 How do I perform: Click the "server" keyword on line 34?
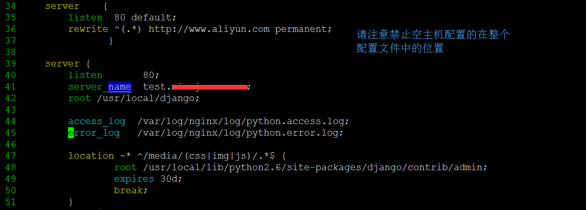[x=62, y=6]
